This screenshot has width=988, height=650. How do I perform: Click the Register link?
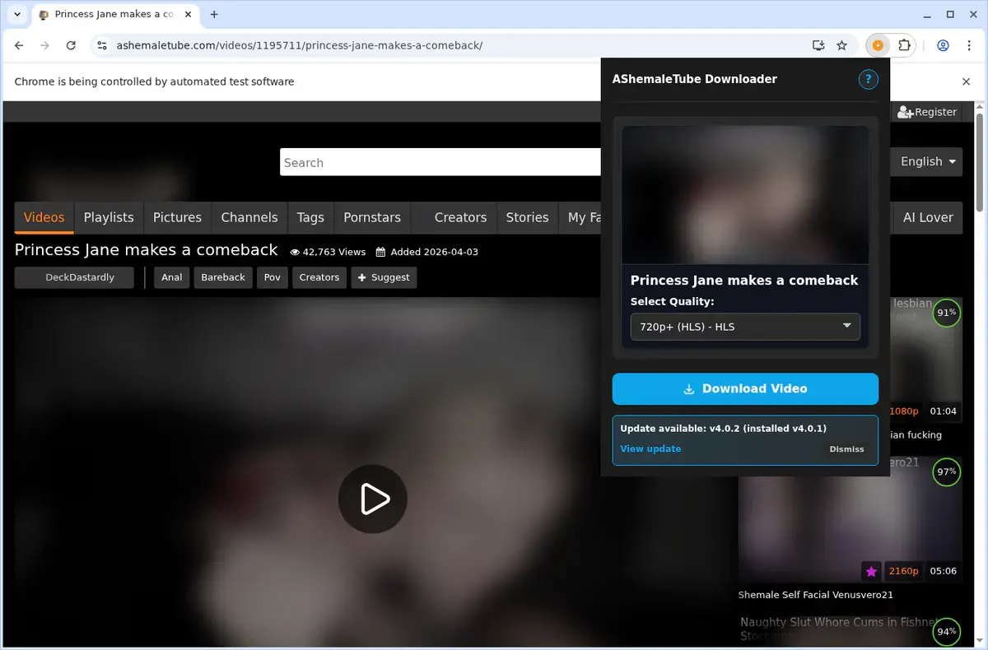(x=927, y=112)
